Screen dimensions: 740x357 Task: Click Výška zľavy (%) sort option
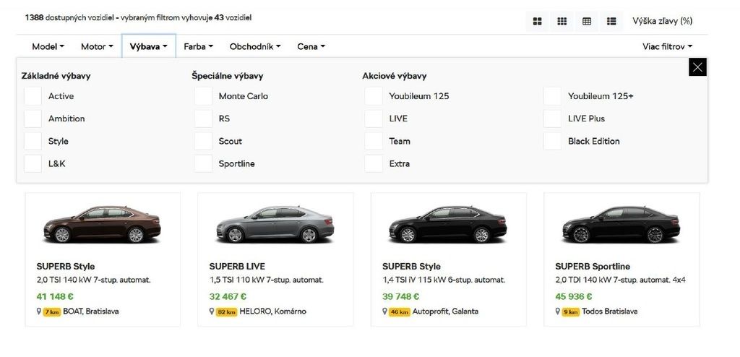(x=662, y=21)
